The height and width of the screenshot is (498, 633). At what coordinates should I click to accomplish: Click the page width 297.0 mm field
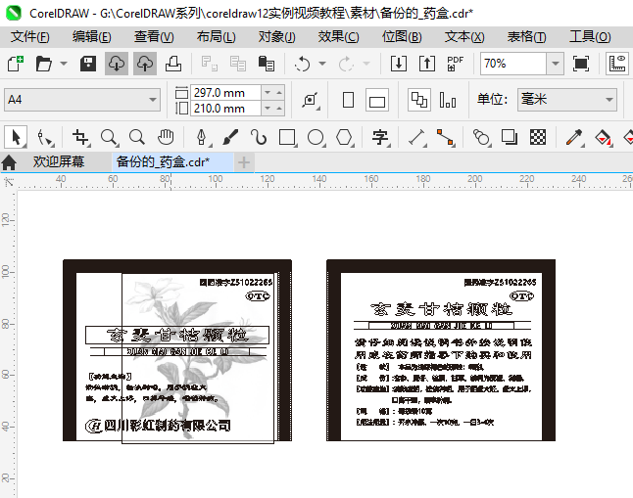coord(225,92)
